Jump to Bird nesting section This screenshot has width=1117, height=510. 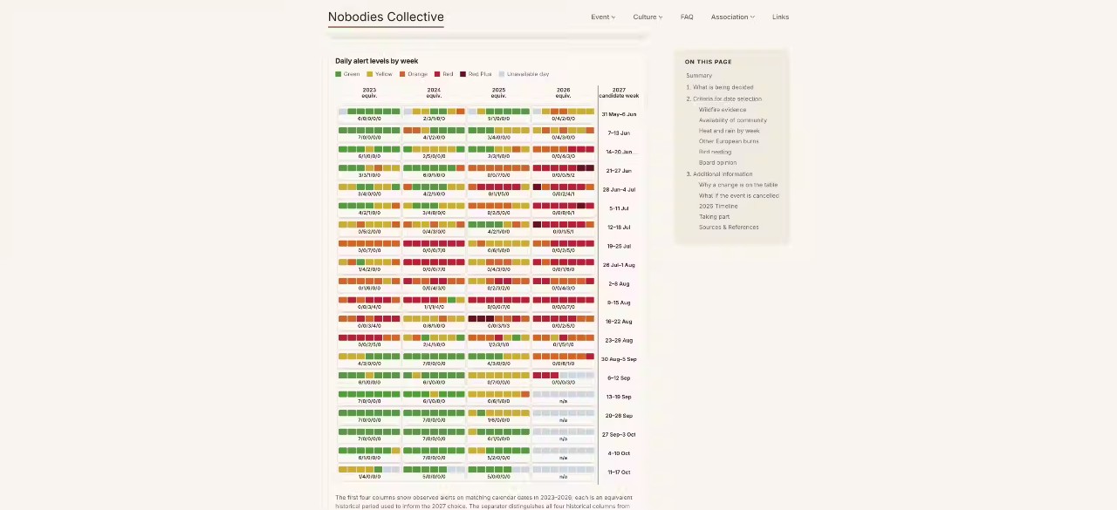coord(715,152)
